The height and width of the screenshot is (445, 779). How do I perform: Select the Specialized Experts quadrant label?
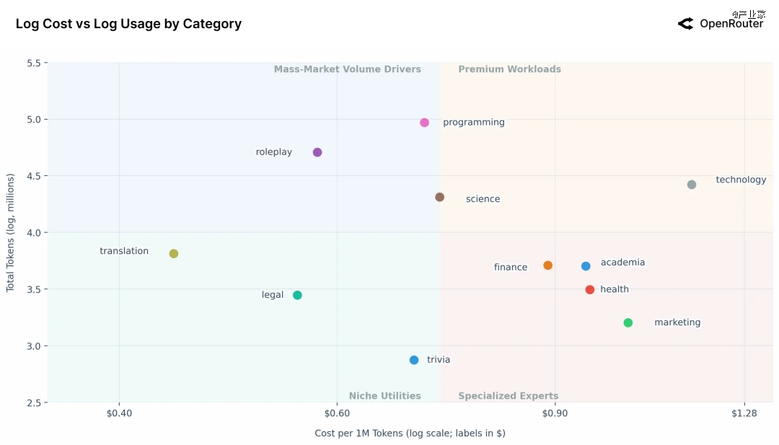[x=508, y=396]
